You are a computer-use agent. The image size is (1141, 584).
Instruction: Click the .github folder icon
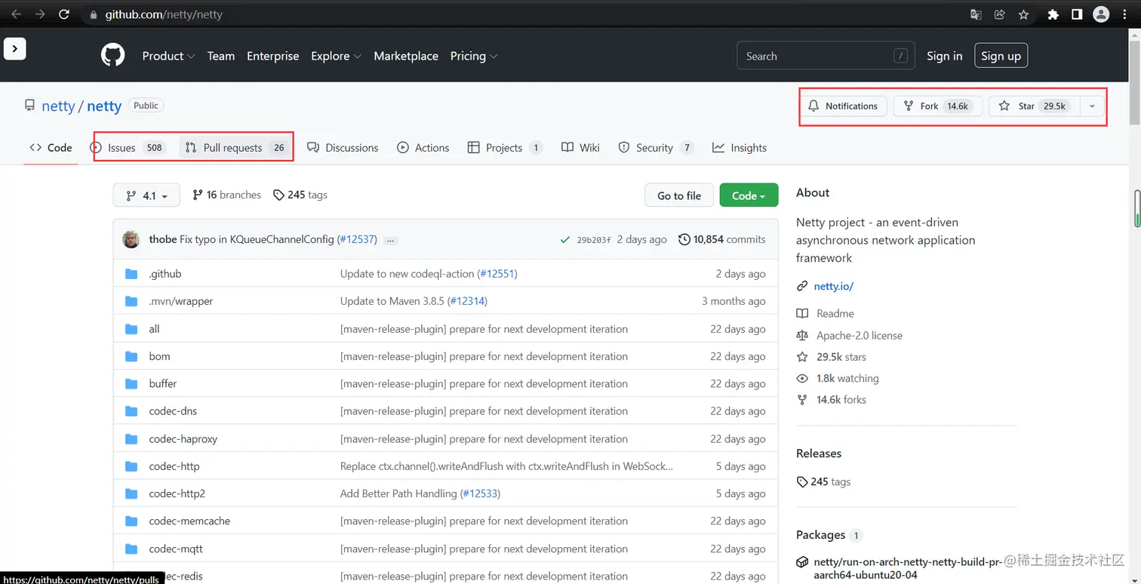pyautogui.click(x=132, y=274)
